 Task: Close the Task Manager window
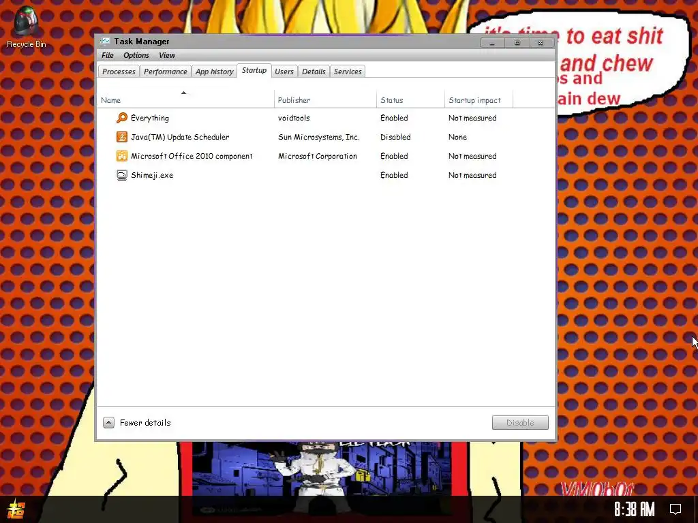(x=541, y=43)
